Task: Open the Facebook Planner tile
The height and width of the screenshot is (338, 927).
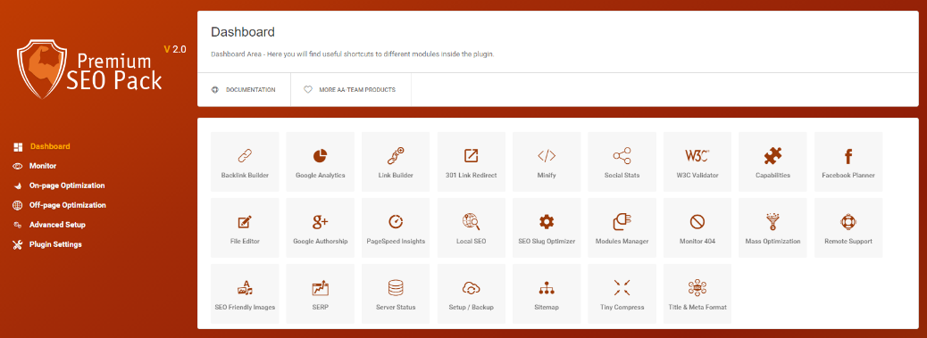Action: [848, 161]
